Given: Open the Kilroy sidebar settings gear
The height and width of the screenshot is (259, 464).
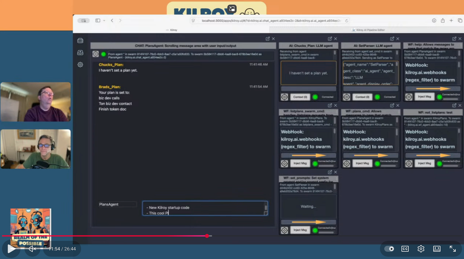Looking at the screenshot, I should click(80, 65).
